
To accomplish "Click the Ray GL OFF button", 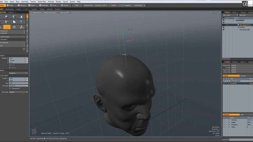I will click(64, 13).
